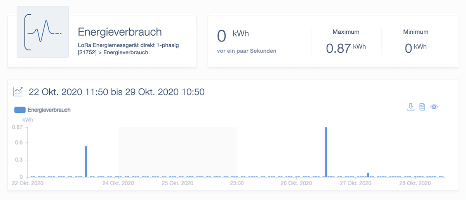Open the document export icon
Screen dimensions: 466x200
pos(422,107)
